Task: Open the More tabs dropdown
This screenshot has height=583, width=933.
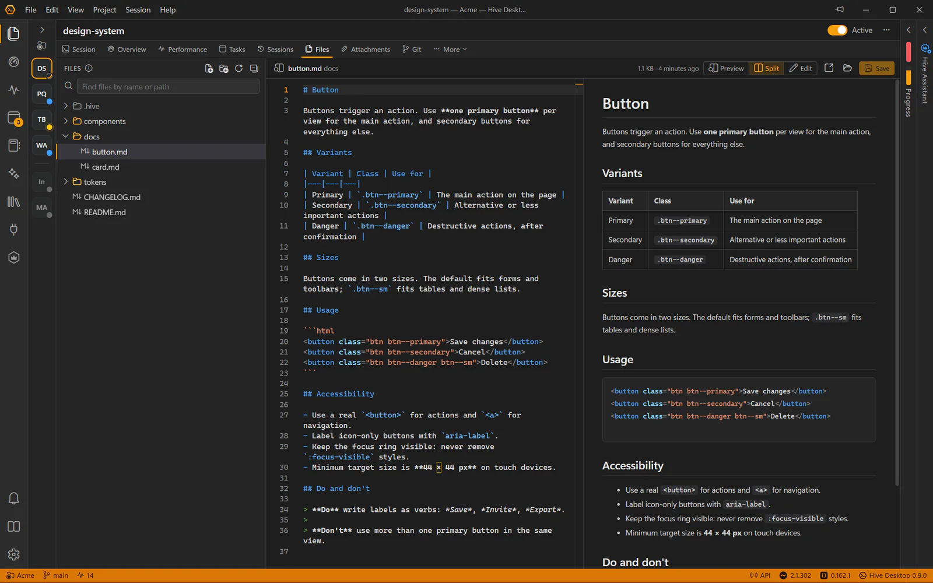Action: tap(450, 50)
